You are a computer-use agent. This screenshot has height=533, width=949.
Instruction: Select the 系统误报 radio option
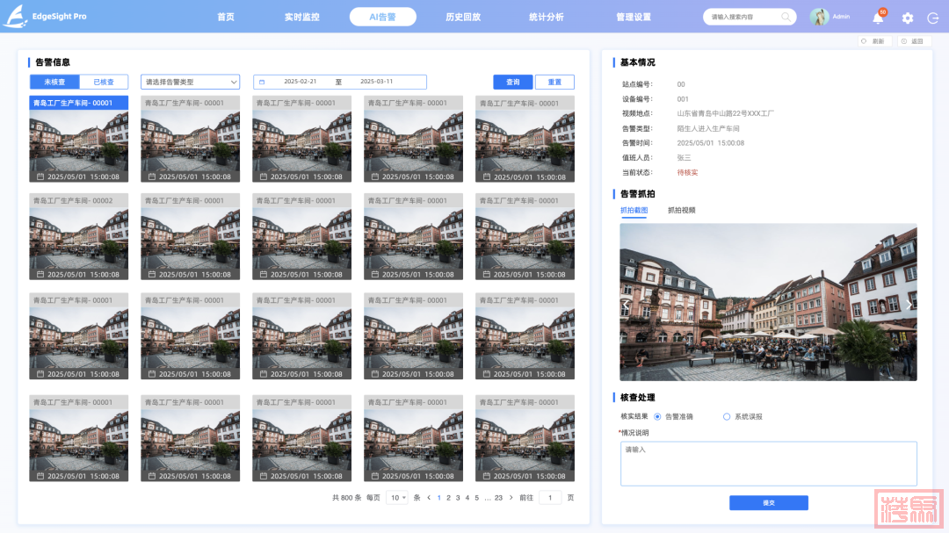click(727, 417)
